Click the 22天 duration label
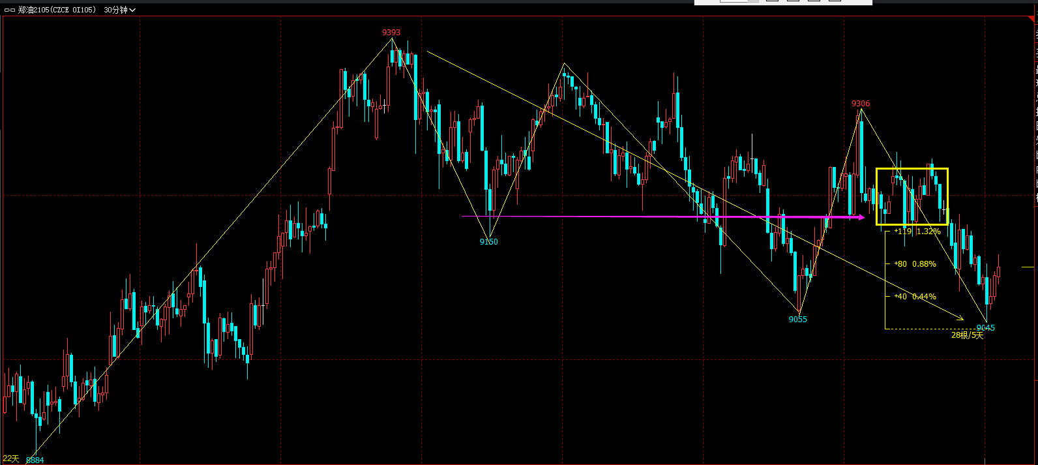The width and height of the screenshot is (1038, 465). click(x=11, y=459)
